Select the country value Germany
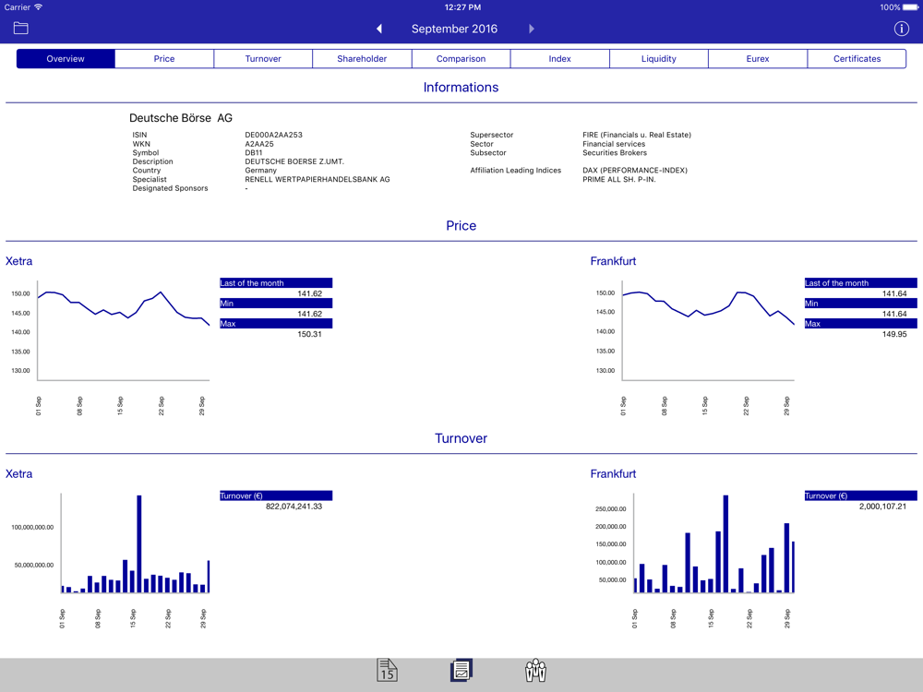 pos(261,170)
